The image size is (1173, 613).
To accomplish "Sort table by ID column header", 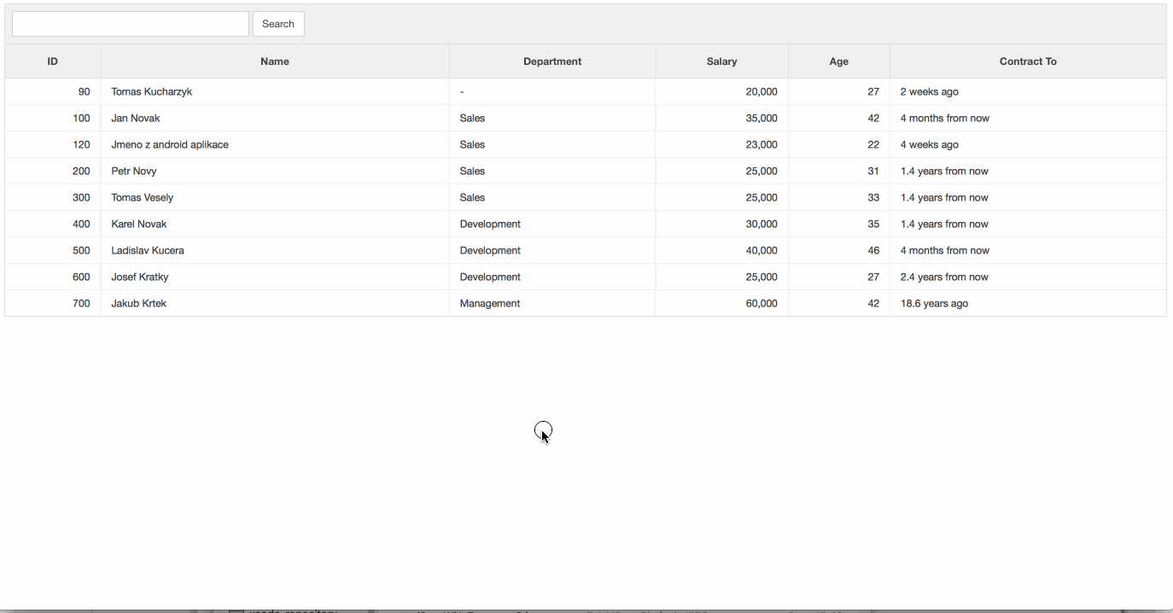I will click(x=52, y=61).
